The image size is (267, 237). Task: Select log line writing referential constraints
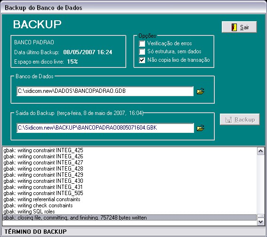click(129, 199)
